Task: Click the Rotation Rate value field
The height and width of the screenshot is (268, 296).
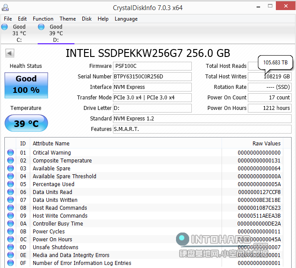Action: (x=270, y=87)
